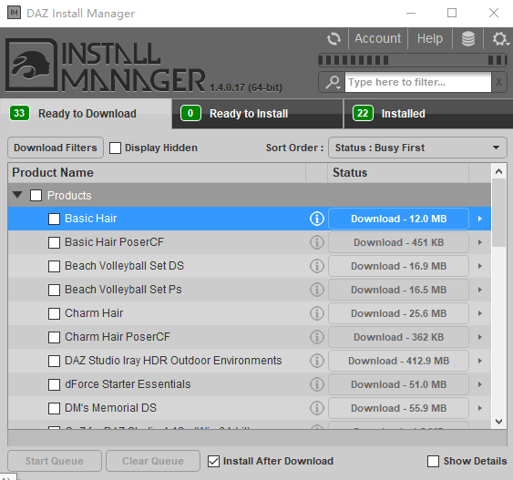Download DM's Memorial DS 55.9 MB

click(398, 408)
